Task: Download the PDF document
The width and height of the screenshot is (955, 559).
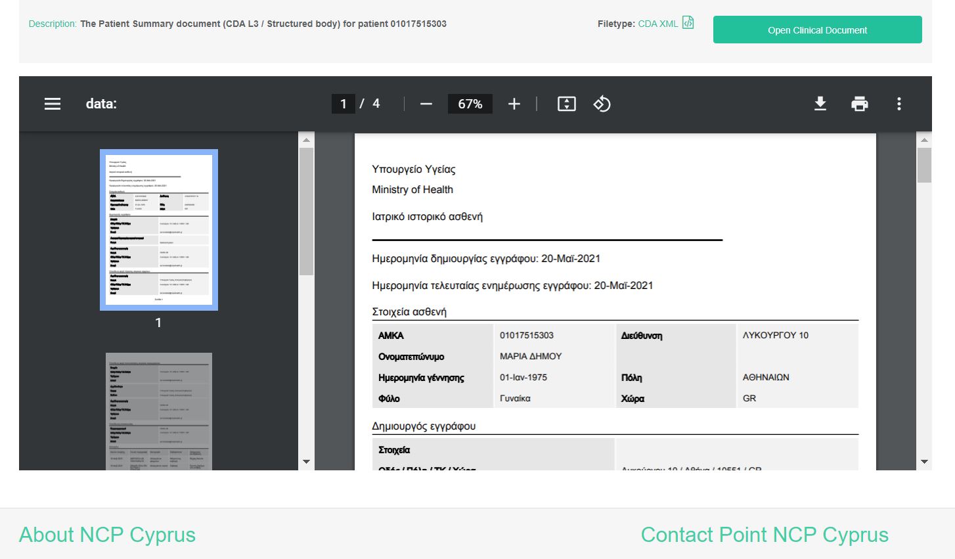Action: [x=820, y=104]
